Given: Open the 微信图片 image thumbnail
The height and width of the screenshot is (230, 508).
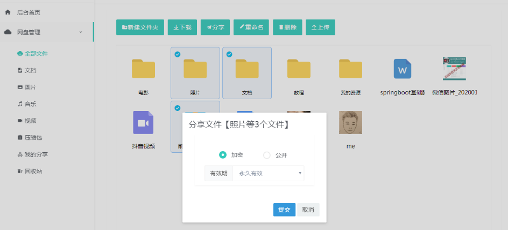Looking at the screenshot, I should tap(454, 69).
